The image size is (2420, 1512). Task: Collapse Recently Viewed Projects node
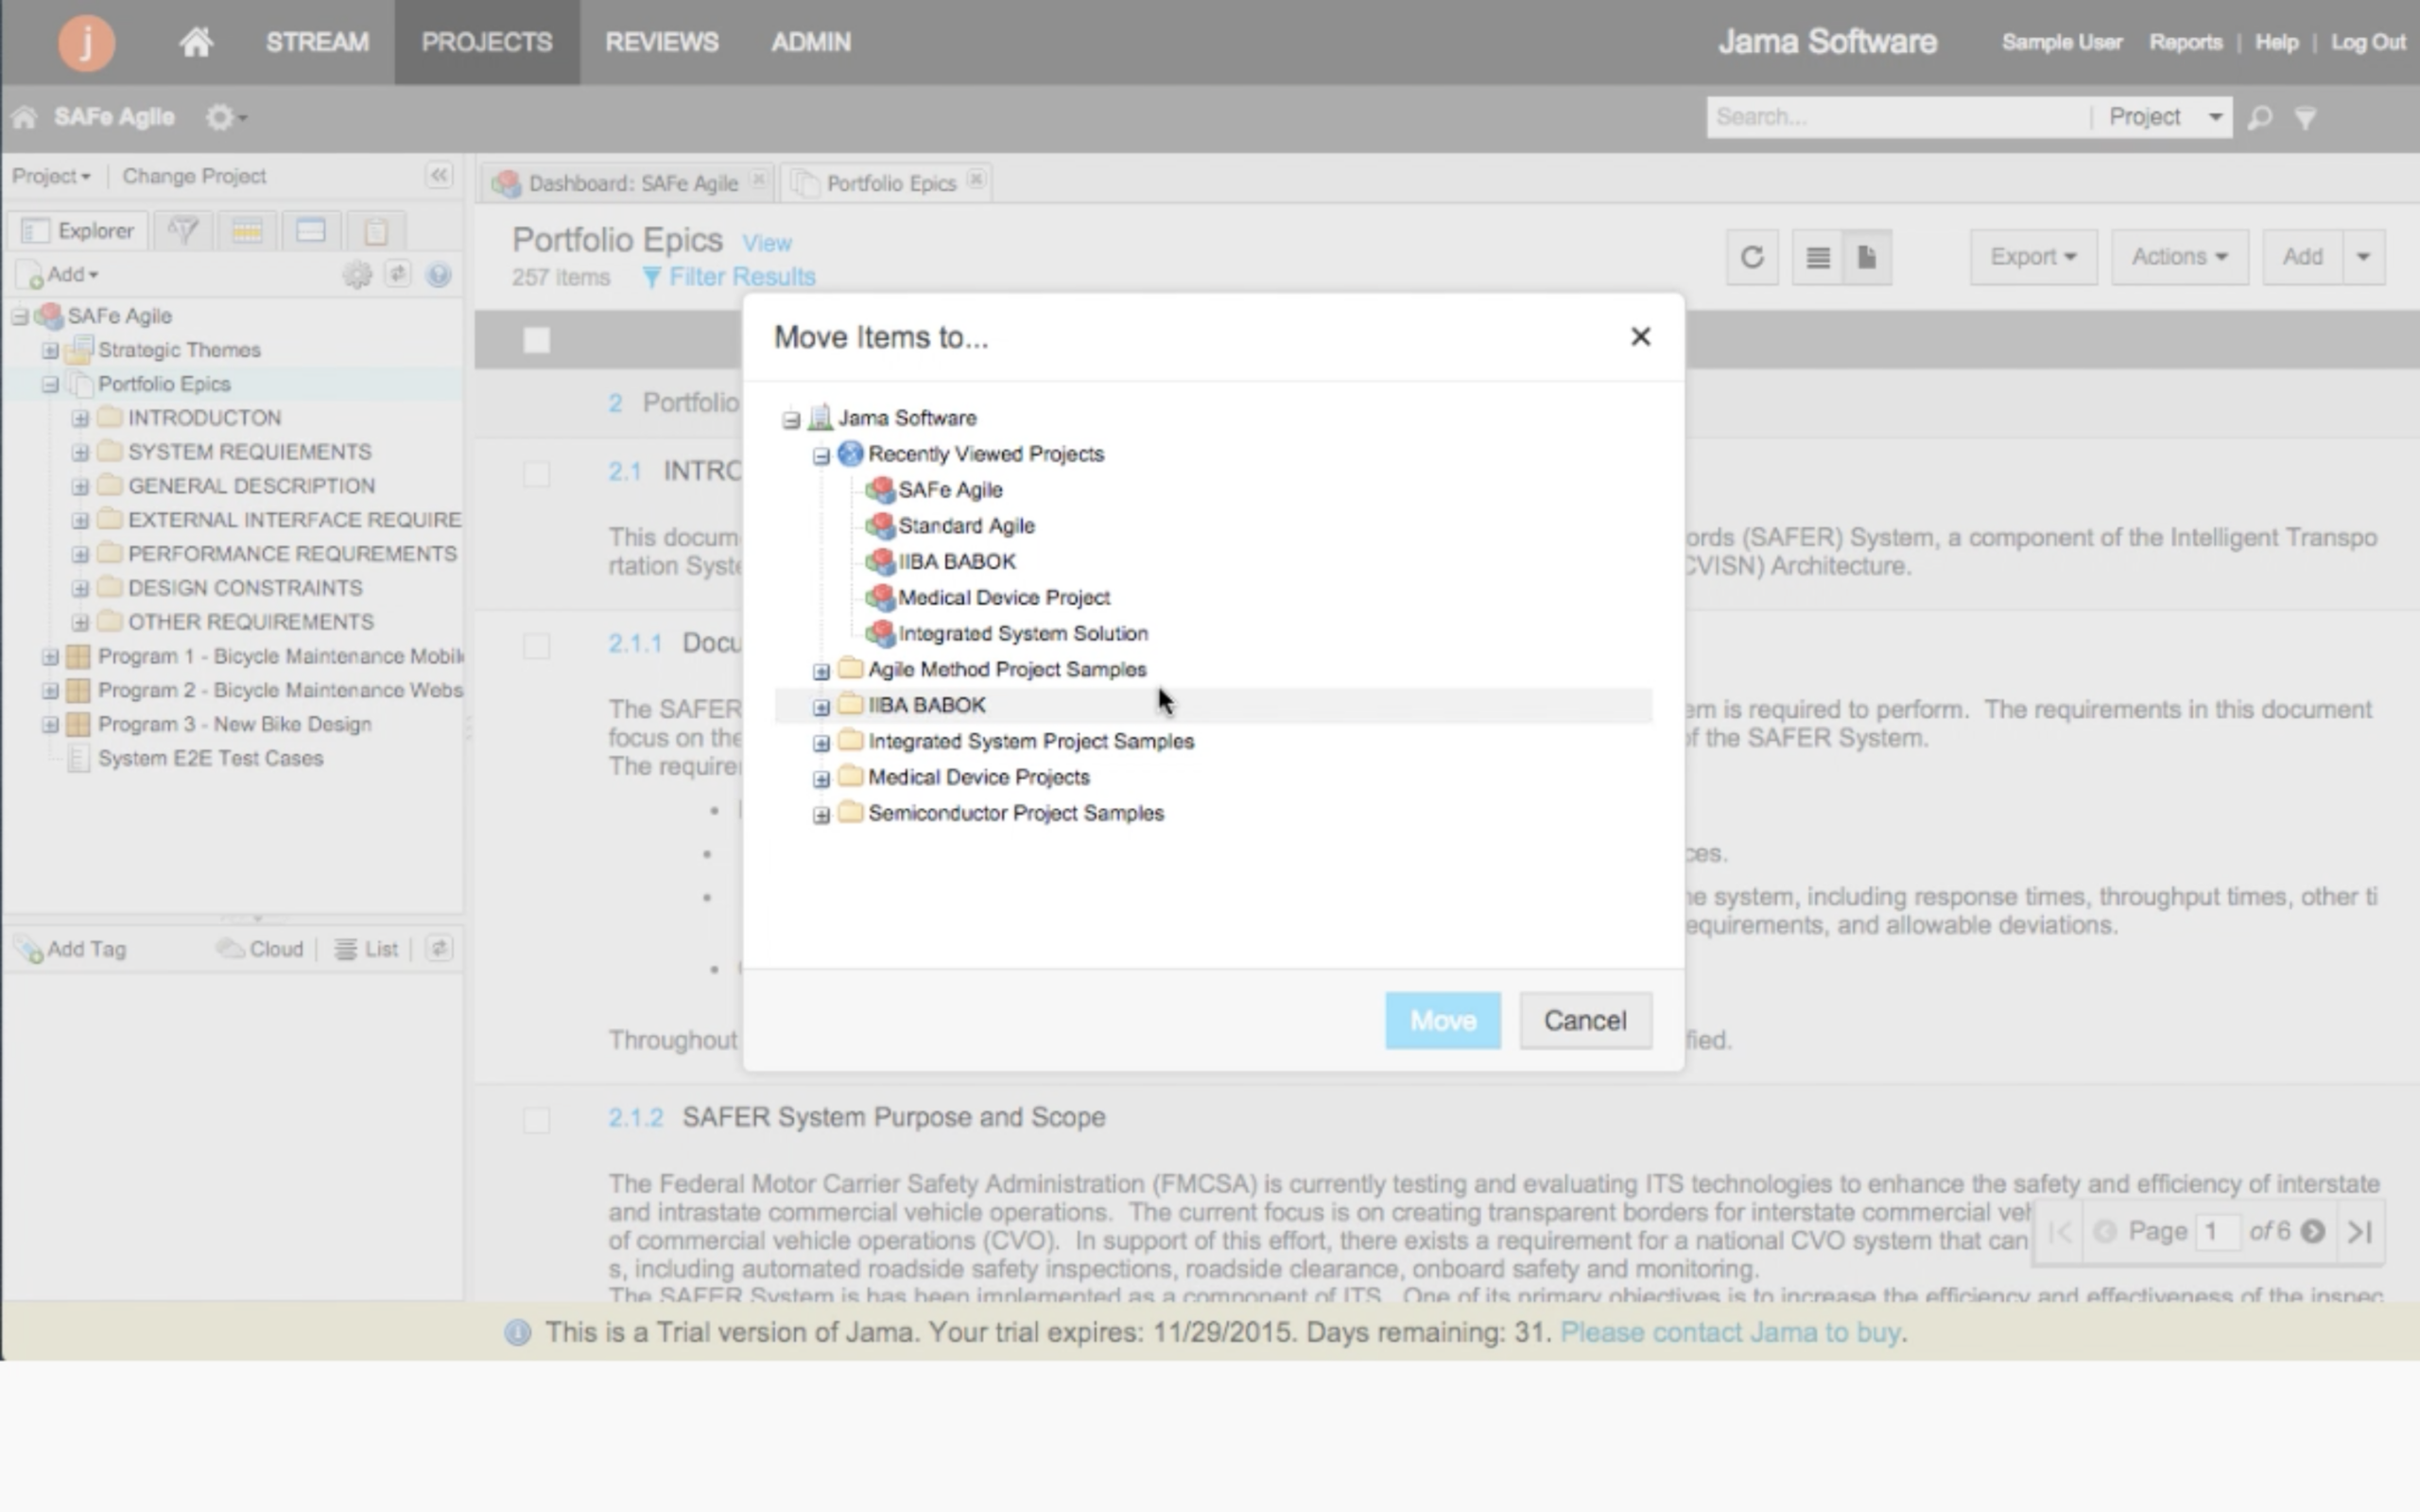(x=821, y=456)
